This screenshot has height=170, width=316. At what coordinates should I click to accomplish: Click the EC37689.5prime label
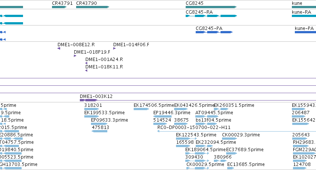(x=245, y=150)
